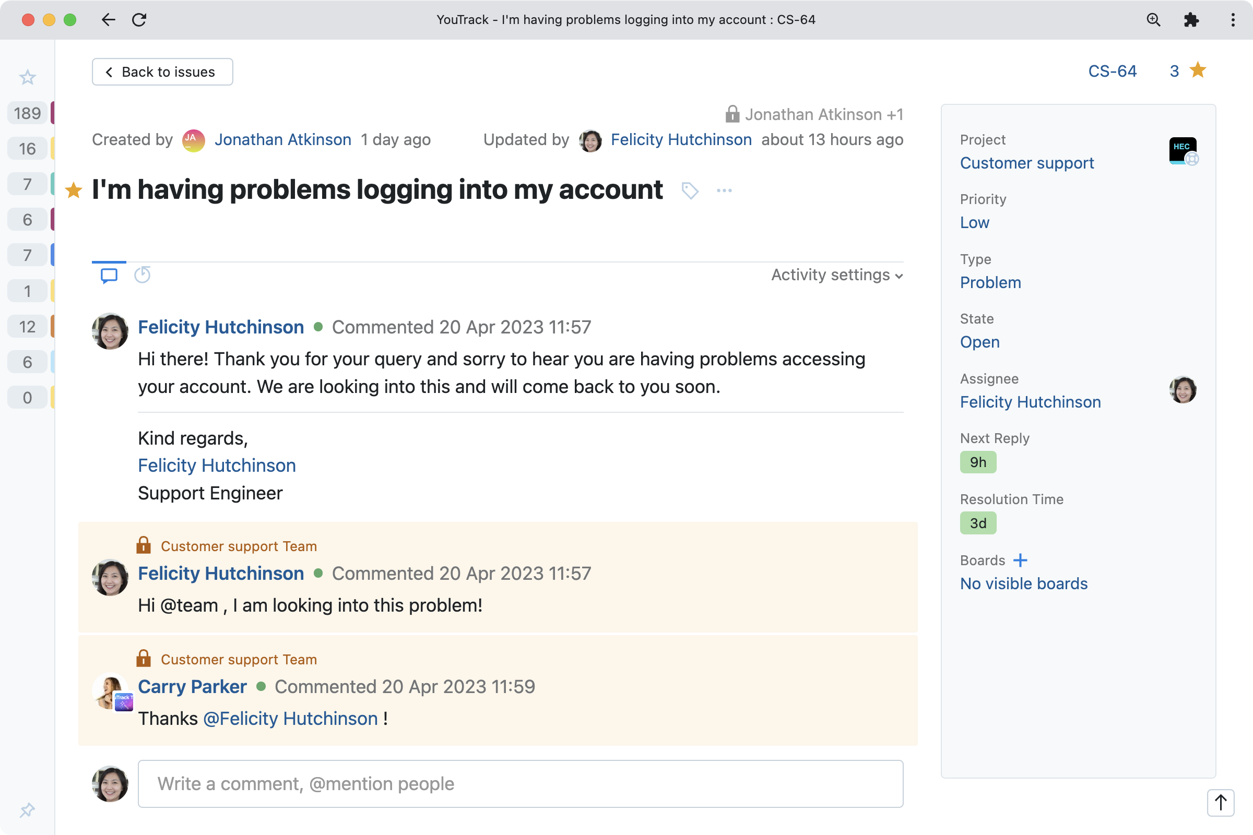Add a board with the plus icon
Screen dimensions: 1253x835
click(1020, 560)
